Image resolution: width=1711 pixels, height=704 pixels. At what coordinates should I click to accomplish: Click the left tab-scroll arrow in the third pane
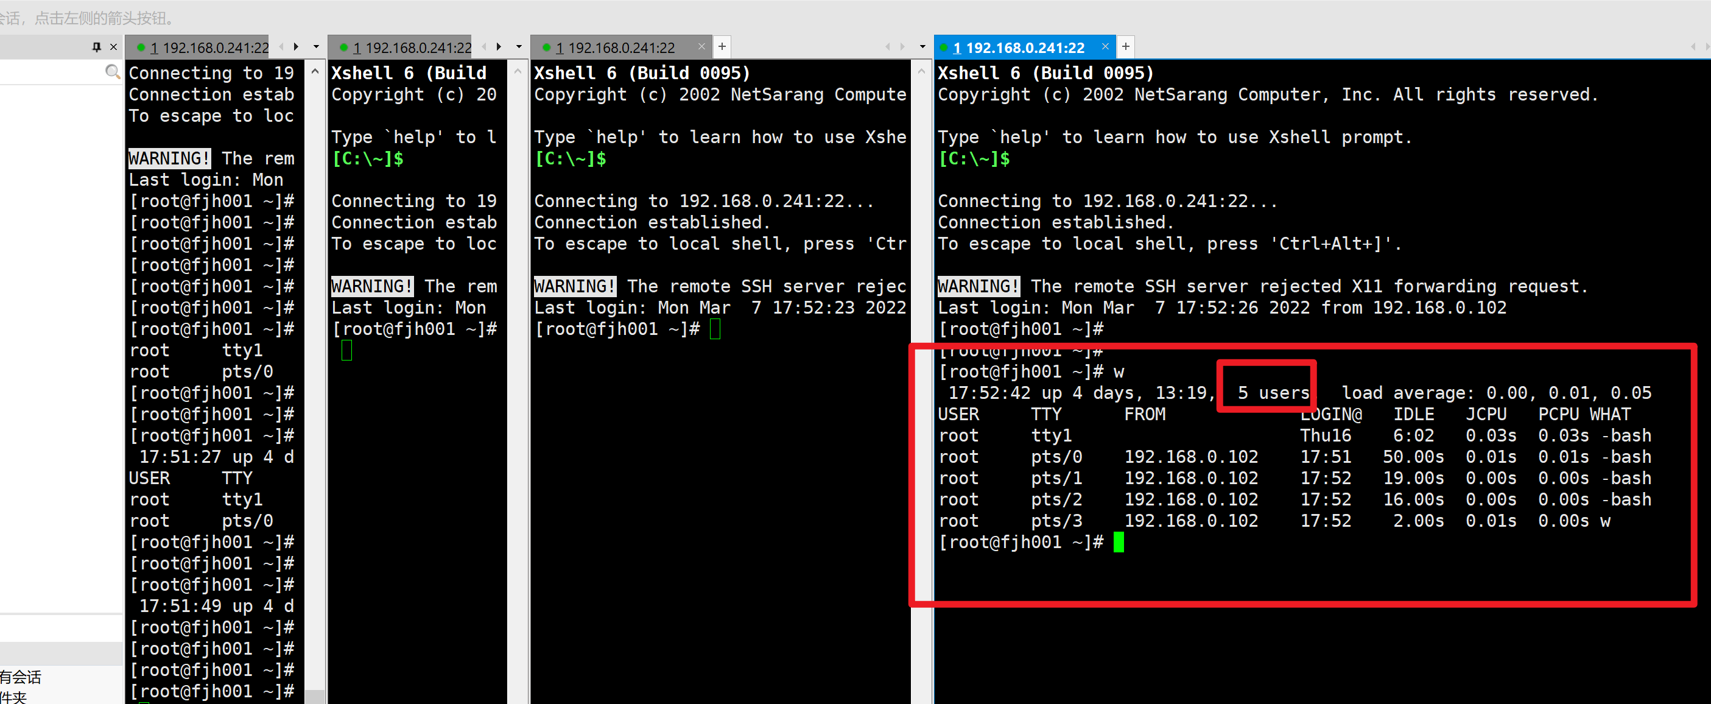(x=887, y=47)
